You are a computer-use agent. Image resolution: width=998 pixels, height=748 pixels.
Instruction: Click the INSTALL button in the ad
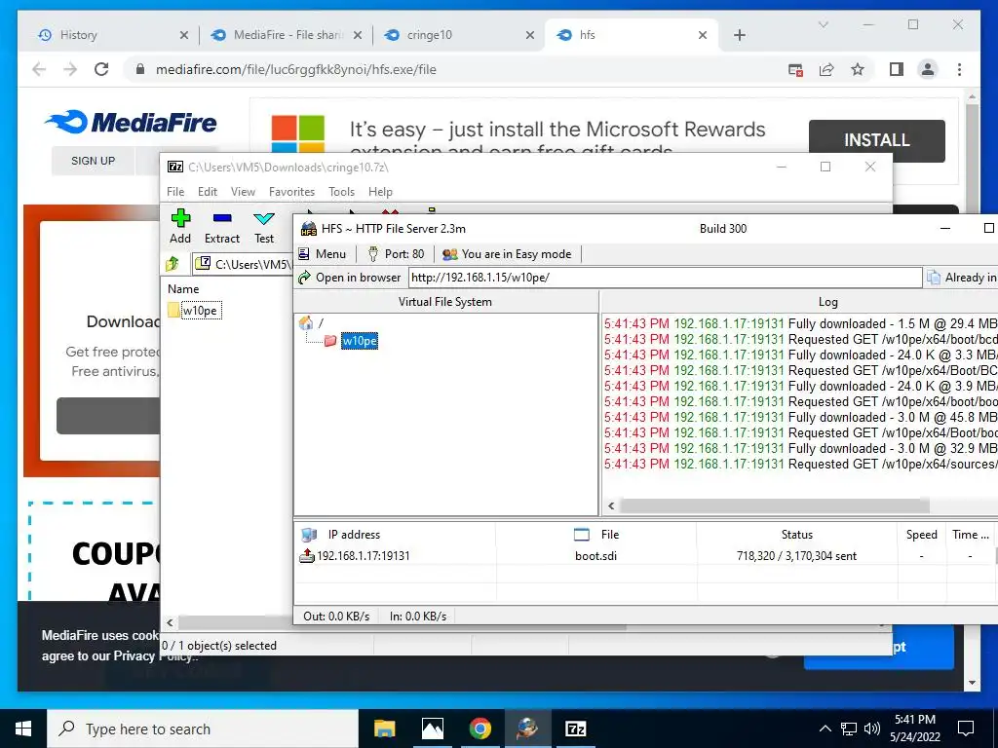pos(876,140)
